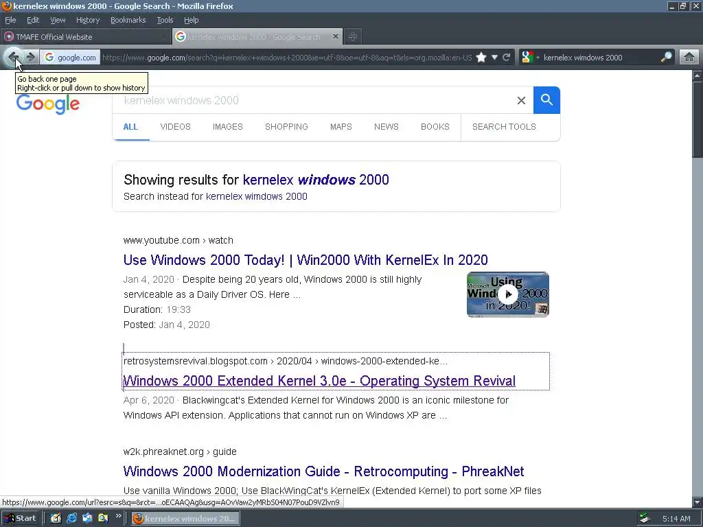Open the search folder quick launch icon

(103, 519)
